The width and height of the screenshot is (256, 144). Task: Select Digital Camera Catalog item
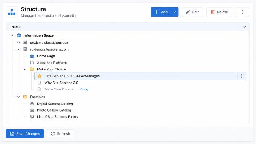coord(55,104)
